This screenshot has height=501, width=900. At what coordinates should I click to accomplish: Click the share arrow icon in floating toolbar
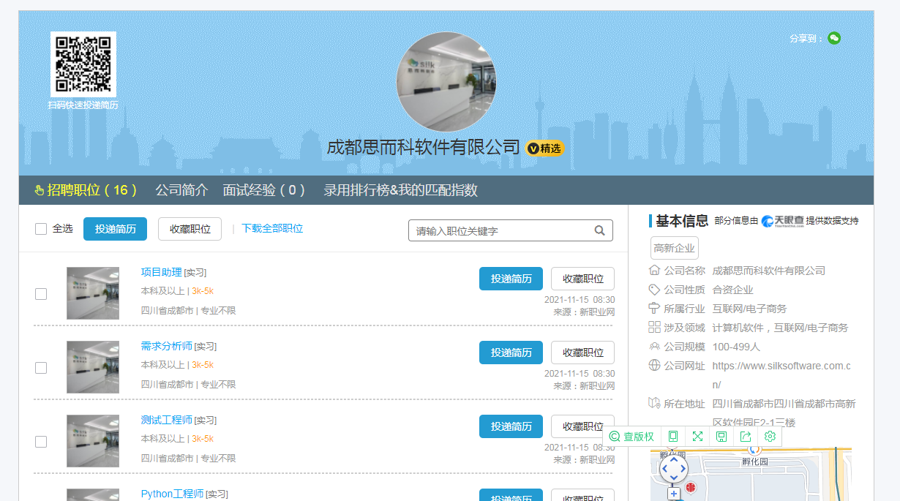[x=746, y=437]
